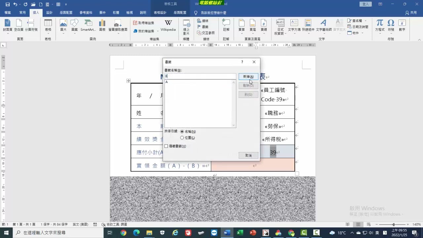
Task: Open the Wikipedia add-in
Action: 168,25
